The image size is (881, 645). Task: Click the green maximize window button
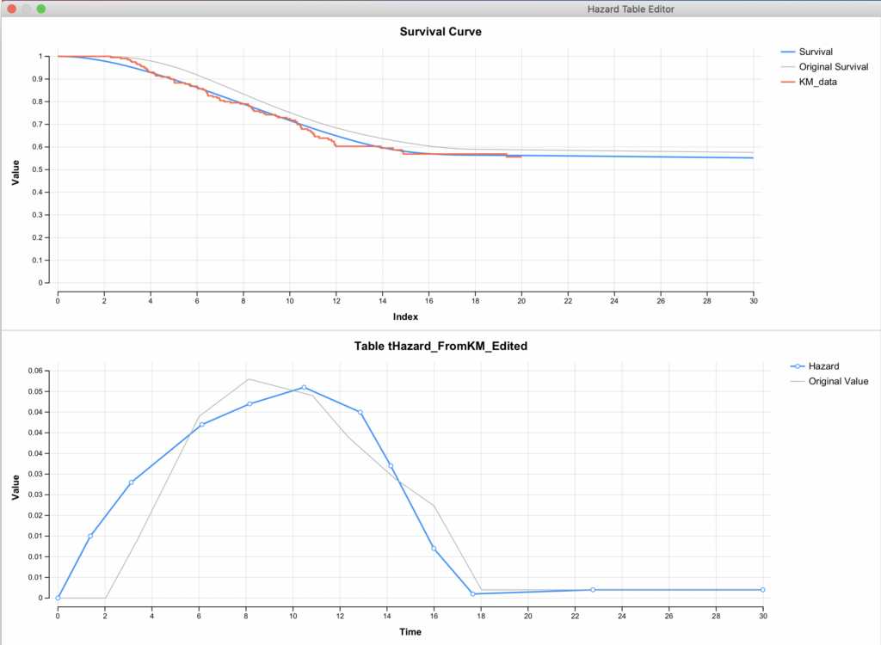click(41, 9)
